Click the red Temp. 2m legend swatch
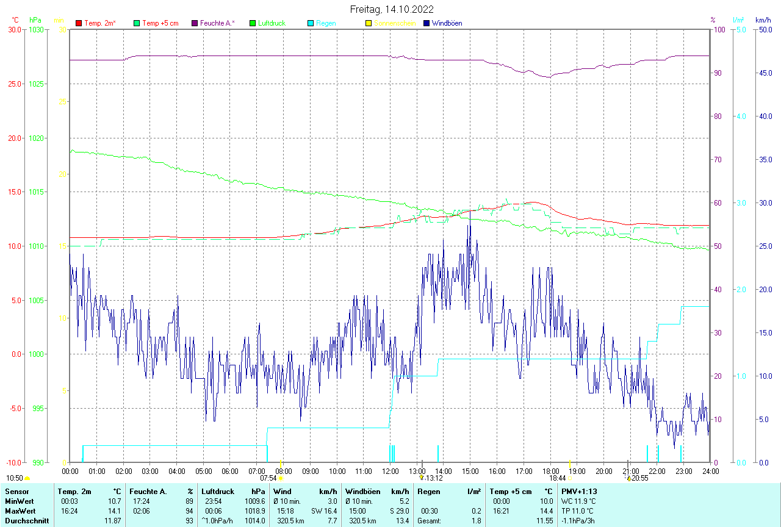 point(79,23)
